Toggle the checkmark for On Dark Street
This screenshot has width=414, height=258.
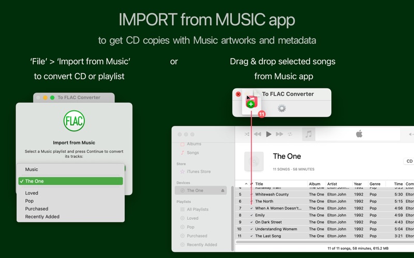point(252,222)
